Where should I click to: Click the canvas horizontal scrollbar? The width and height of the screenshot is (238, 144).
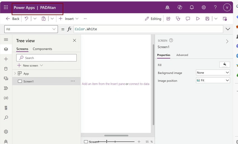click(116, 136)
